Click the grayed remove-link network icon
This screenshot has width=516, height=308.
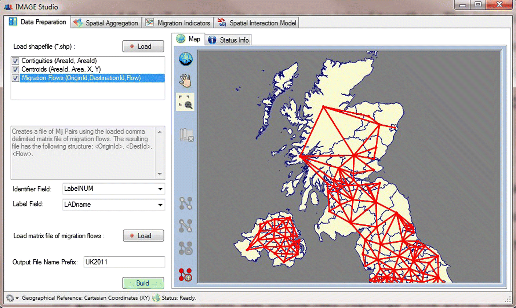pos(186,248)
